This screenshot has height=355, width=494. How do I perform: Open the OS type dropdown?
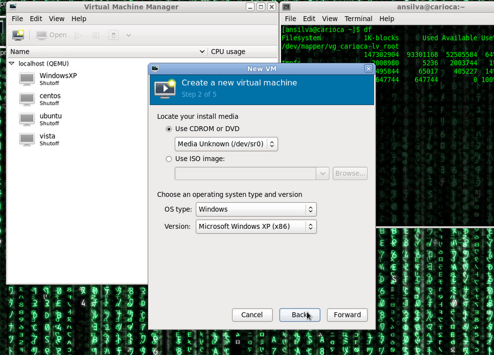click(x=256, y=210)
